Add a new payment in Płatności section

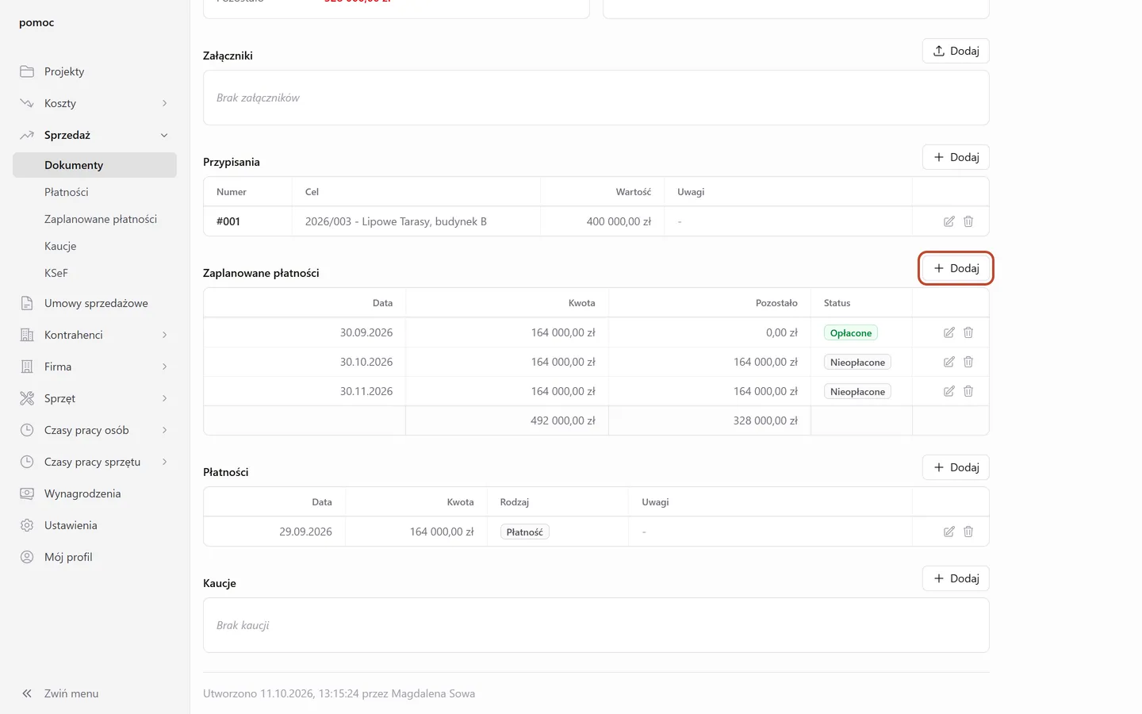tap(956, 467)
